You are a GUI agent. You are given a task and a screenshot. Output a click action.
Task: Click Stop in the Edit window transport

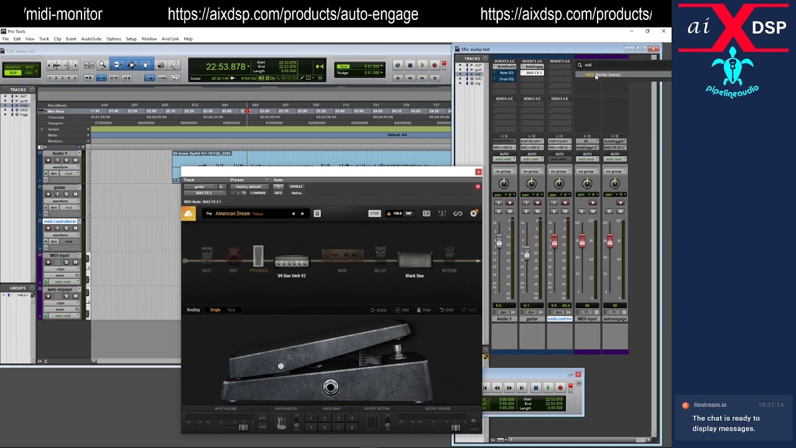coord(410,65)
